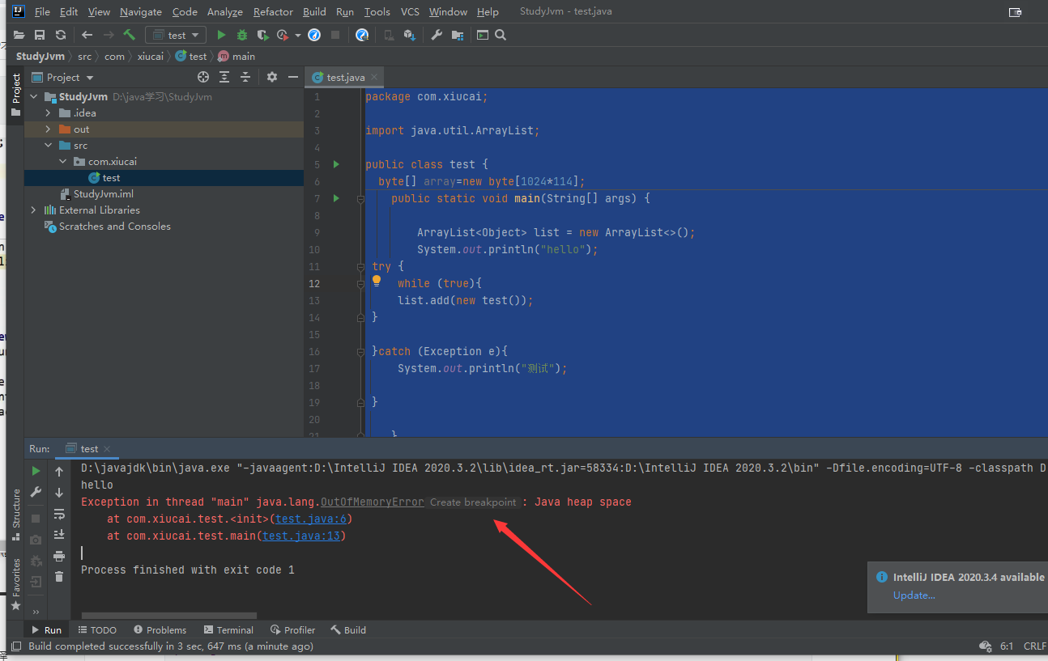Click the Update... link in notification
Viewport: 1048px width, 661px height.
[x=914, y=595]
